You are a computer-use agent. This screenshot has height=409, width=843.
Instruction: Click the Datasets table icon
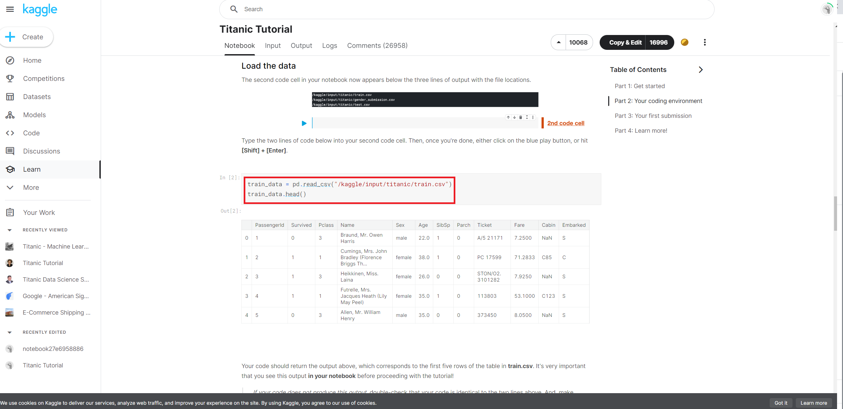10,97
